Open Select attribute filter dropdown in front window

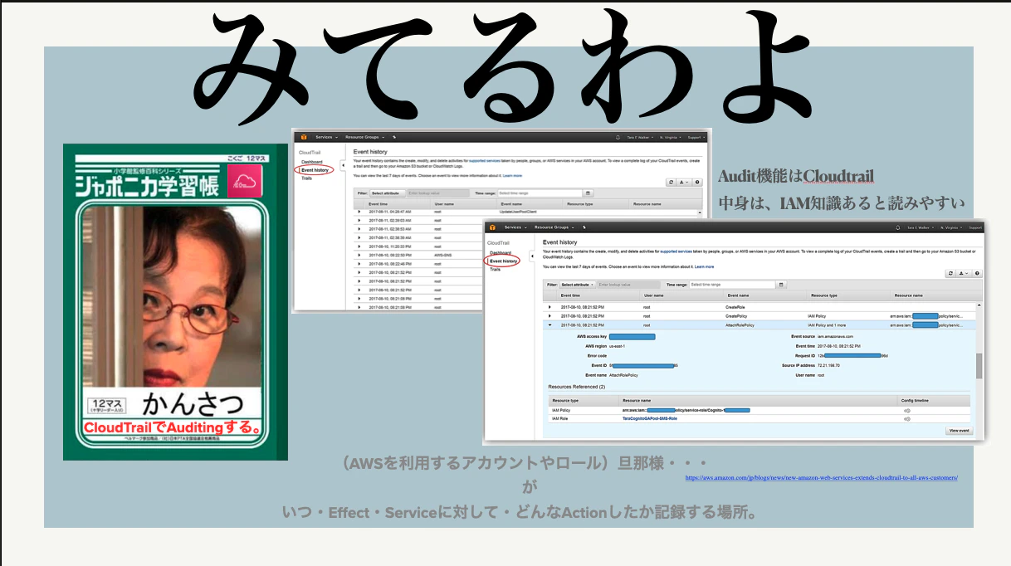coord(578,285)
